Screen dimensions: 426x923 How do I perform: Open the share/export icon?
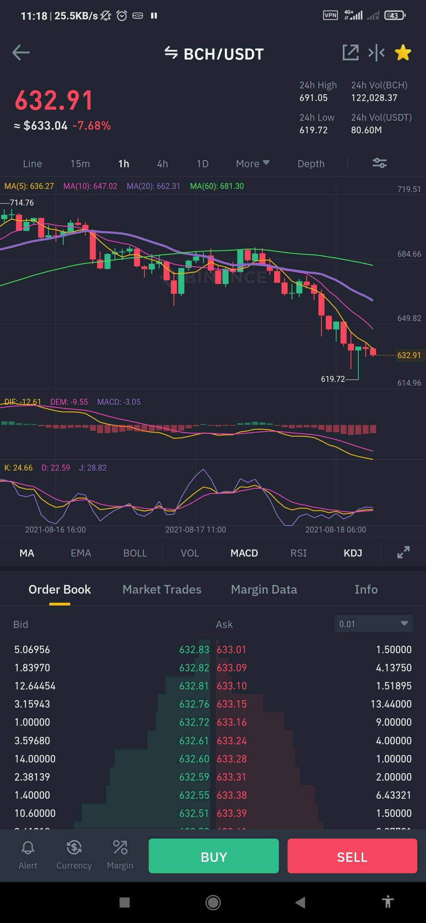coord(350,52)
